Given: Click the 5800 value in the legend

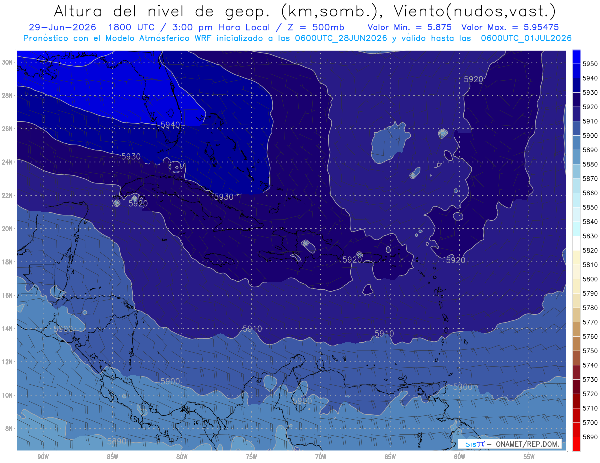Looking at the screenshot, I should click(590, 279).
